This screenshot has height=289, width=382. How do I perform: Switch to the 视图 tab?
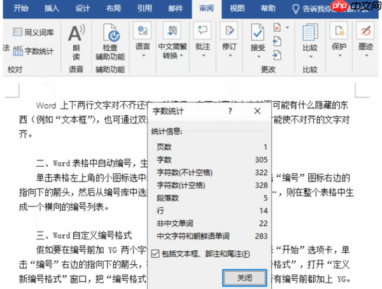click(x=237, y=8)
